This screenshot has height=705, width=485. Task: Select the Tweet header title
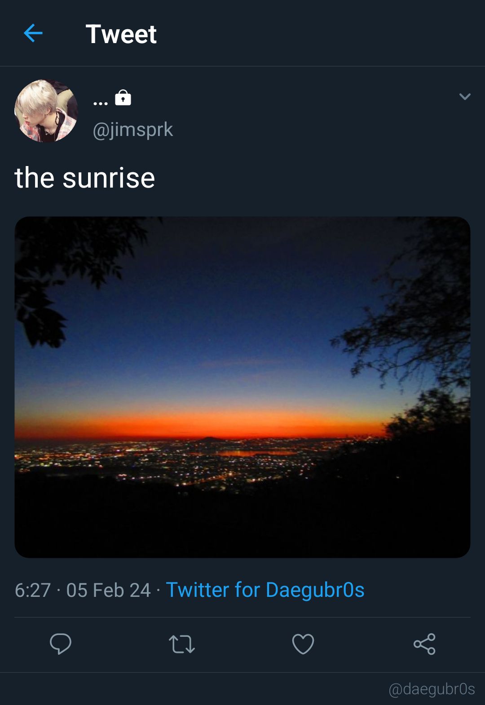click(121, 34)
